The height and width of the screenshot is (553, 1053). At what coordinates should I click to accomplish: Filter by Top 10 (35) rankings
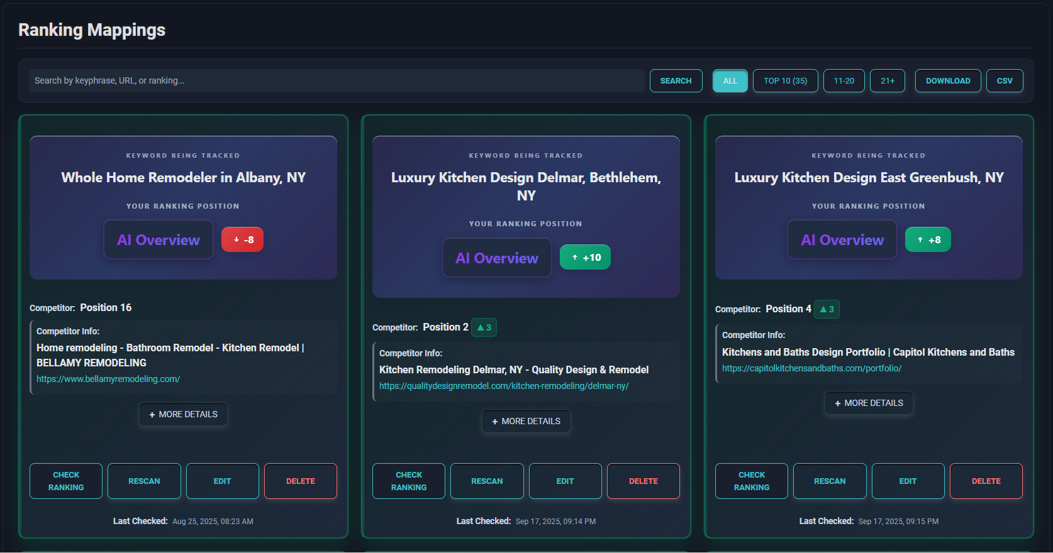(785, 81)
